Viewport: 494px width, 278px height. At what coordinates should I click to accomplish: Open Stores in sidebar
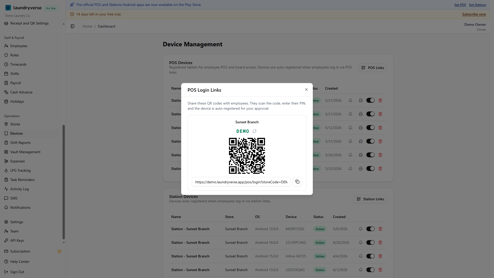31,124
